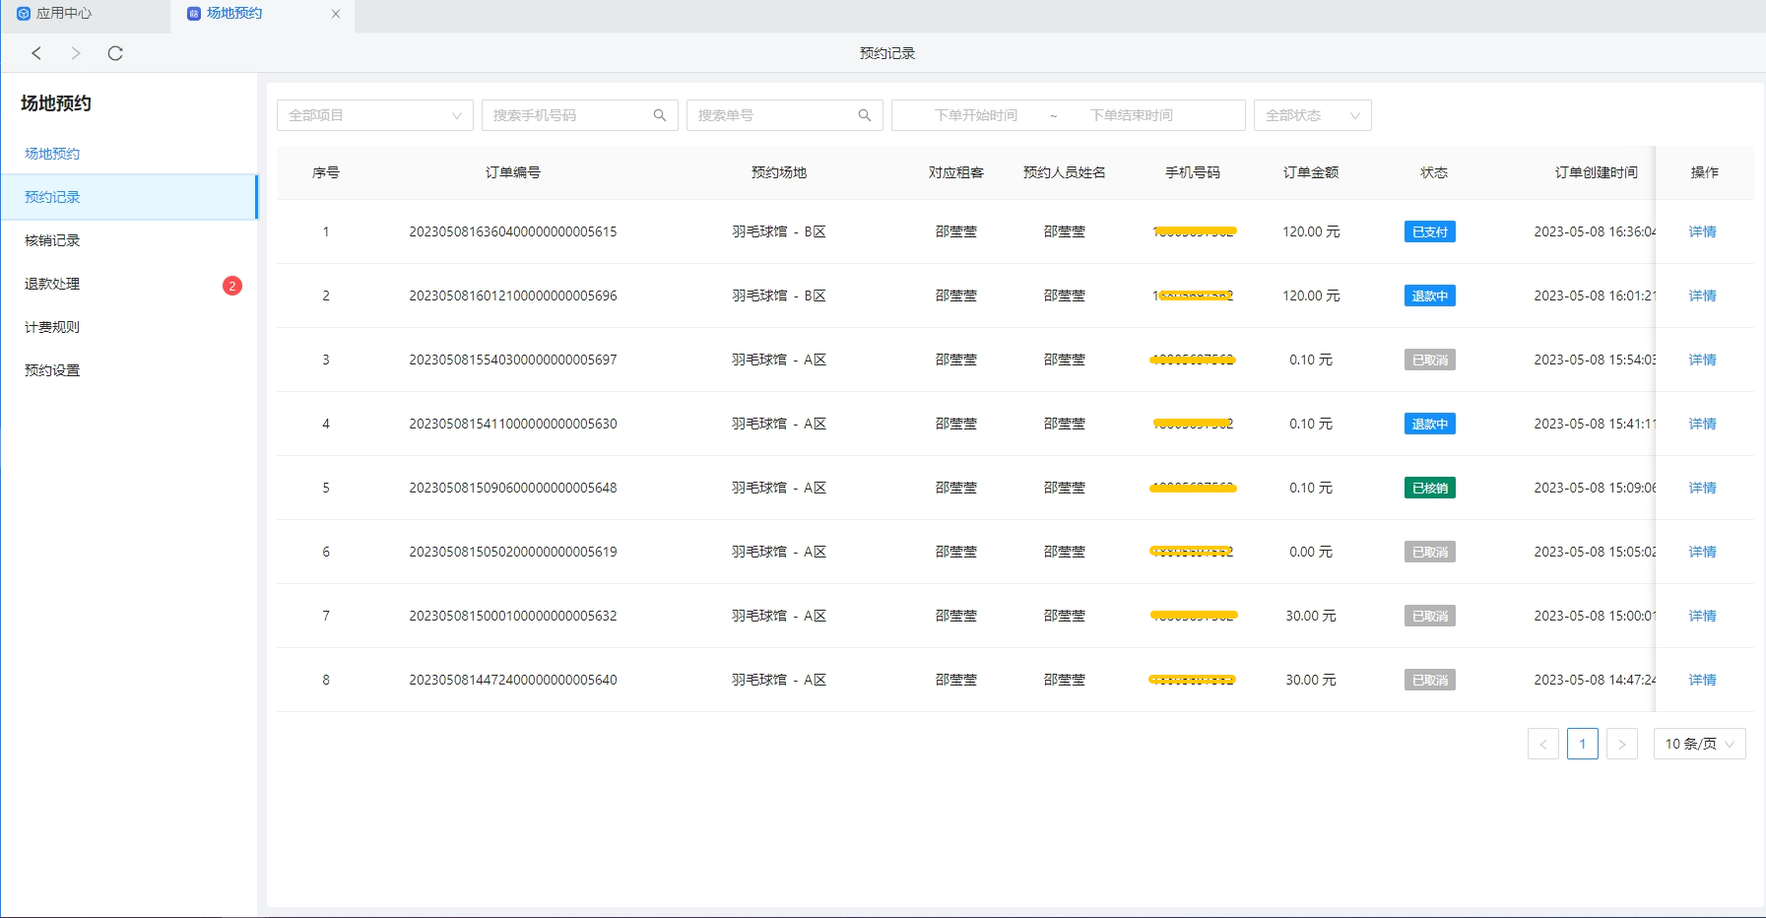Open 详情 for order ending 5640
Screen dimensions: 1766x918
pos(1702,680)
